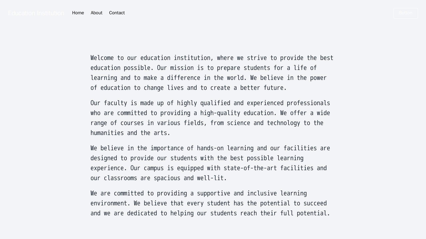
Task: Select the Home navigation link
Action: (x=78, y=13)
